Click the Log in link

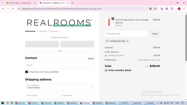tap(91, 58)
